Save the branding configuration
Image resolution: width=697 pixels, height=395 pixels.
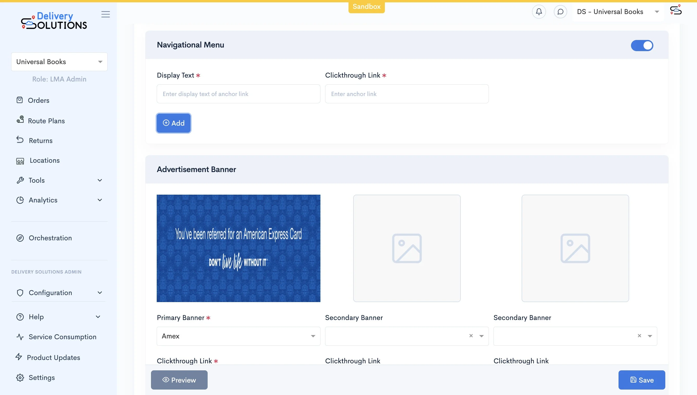[642, 380]
